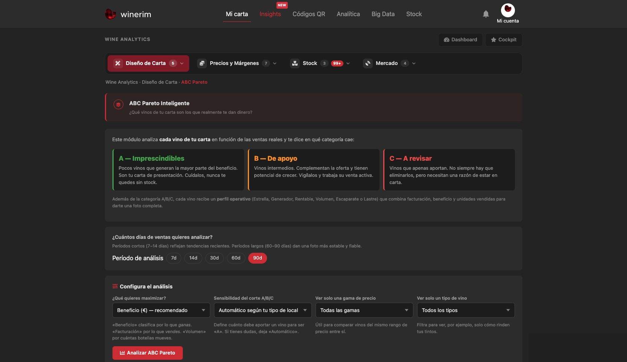Expand the Diseño de Carta chevron

click(x=182, y=63)
